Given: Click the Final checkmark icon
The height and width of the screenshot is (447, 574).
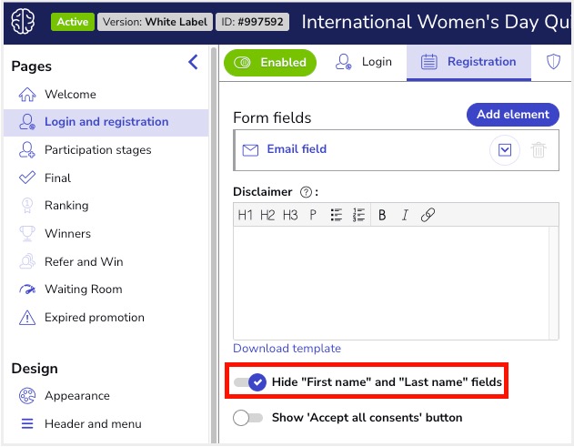Looking at the screenshot, I should [27, 178].
